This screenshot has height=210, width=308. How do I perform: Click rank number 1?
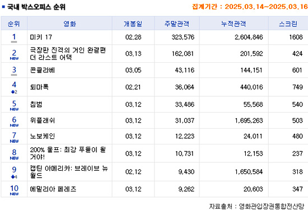[14, 37]
